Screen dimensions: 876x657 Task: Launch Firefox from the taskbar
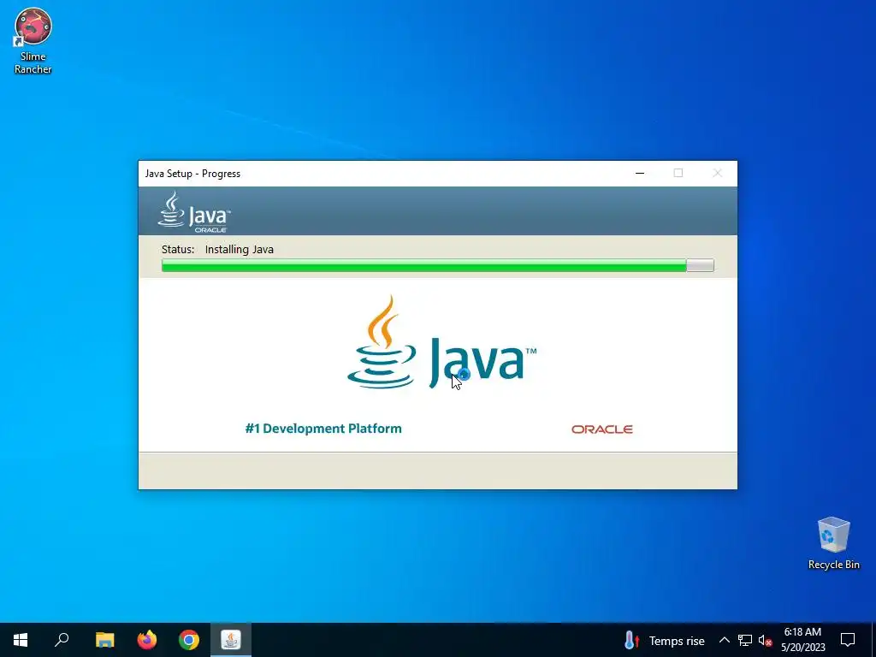147,640
